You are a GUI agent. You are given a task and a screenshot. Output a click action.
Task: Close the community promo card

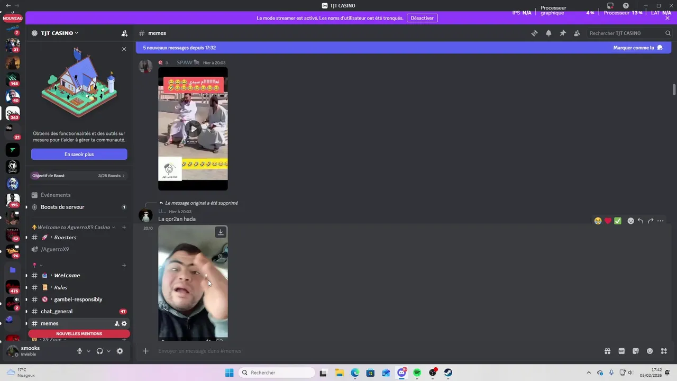click(124, 49)
